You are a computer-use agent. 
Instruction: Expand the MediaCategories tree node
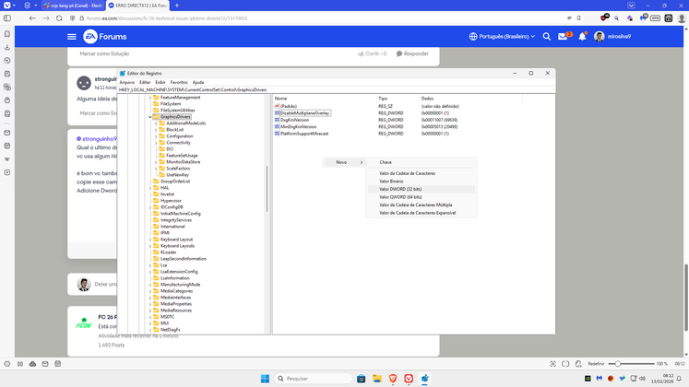[x=150, y=291]
